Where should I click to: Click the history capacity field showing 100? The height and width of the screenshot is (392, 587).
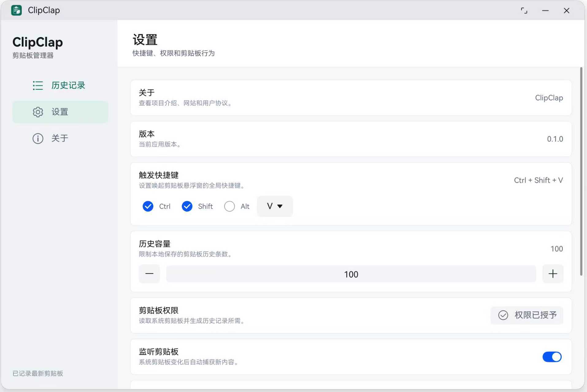click(x=351, y=274)
